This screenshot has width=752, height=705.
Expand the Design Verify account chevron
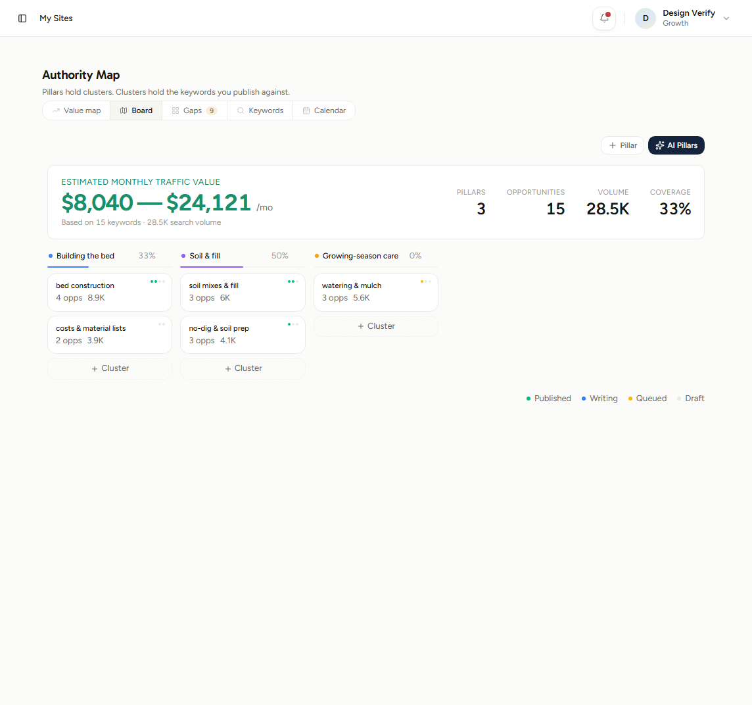click(726, 18)
